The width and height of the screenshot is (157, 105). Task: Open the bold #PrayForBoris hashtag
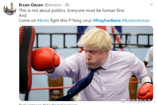click(x=107, y=21)
